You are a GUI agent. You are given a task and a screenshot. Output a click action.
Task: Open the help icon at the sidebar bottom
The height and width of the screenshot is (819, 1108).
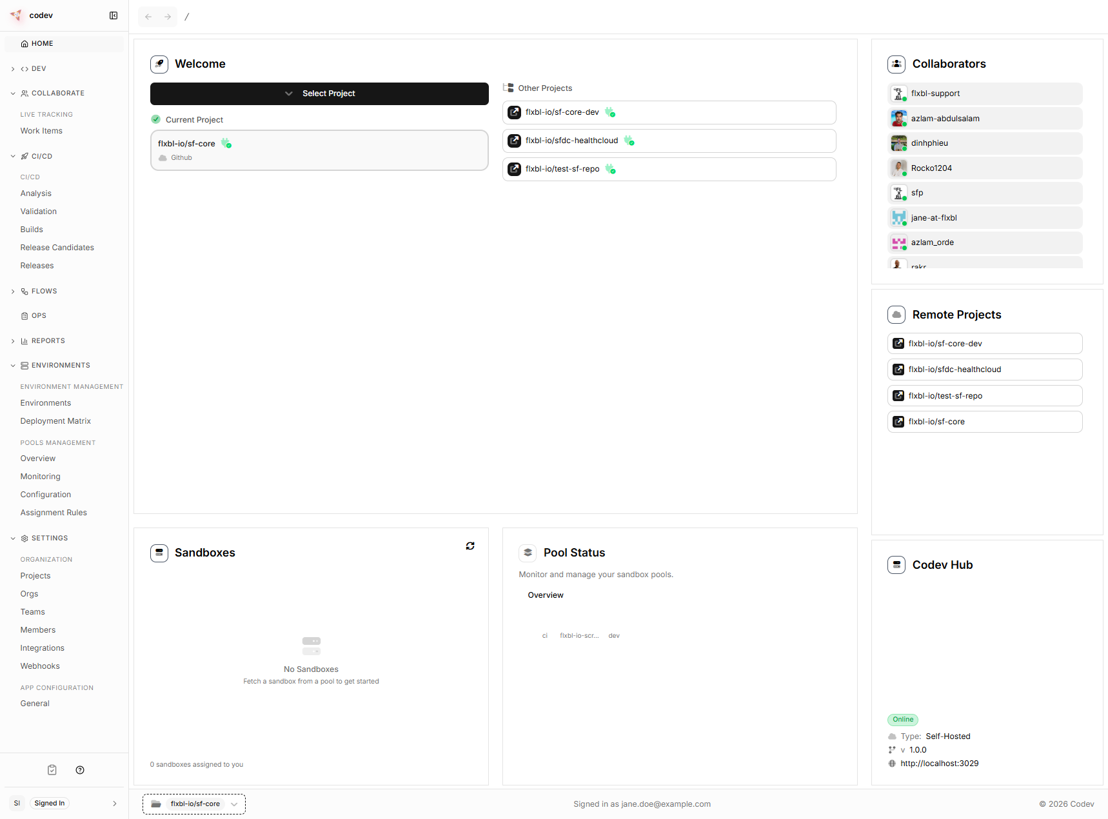(80, 769)
